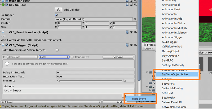The height and width of the screenshot is (109, 212).
Task: Open VRC_Event Handler gear menu
Action: [135, 32]
